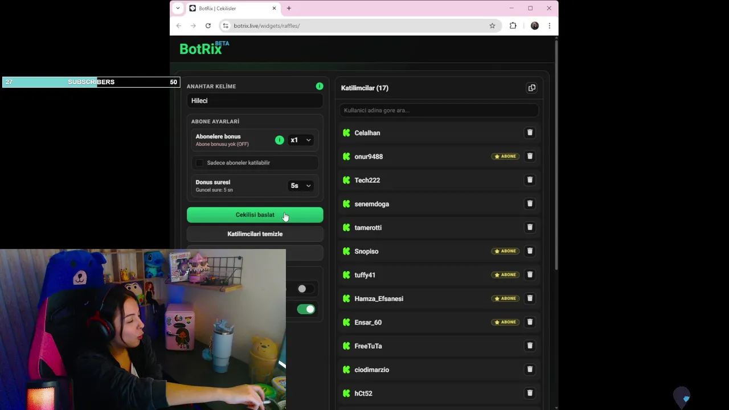Image resolution: width=729 pixels, height=410 pixels.
Task: Go back in browser history
Action: [x=179, y=26]
